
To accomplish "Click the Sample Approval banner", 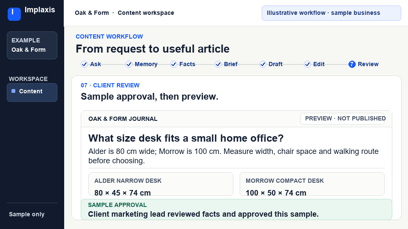I will coord(236,209).
